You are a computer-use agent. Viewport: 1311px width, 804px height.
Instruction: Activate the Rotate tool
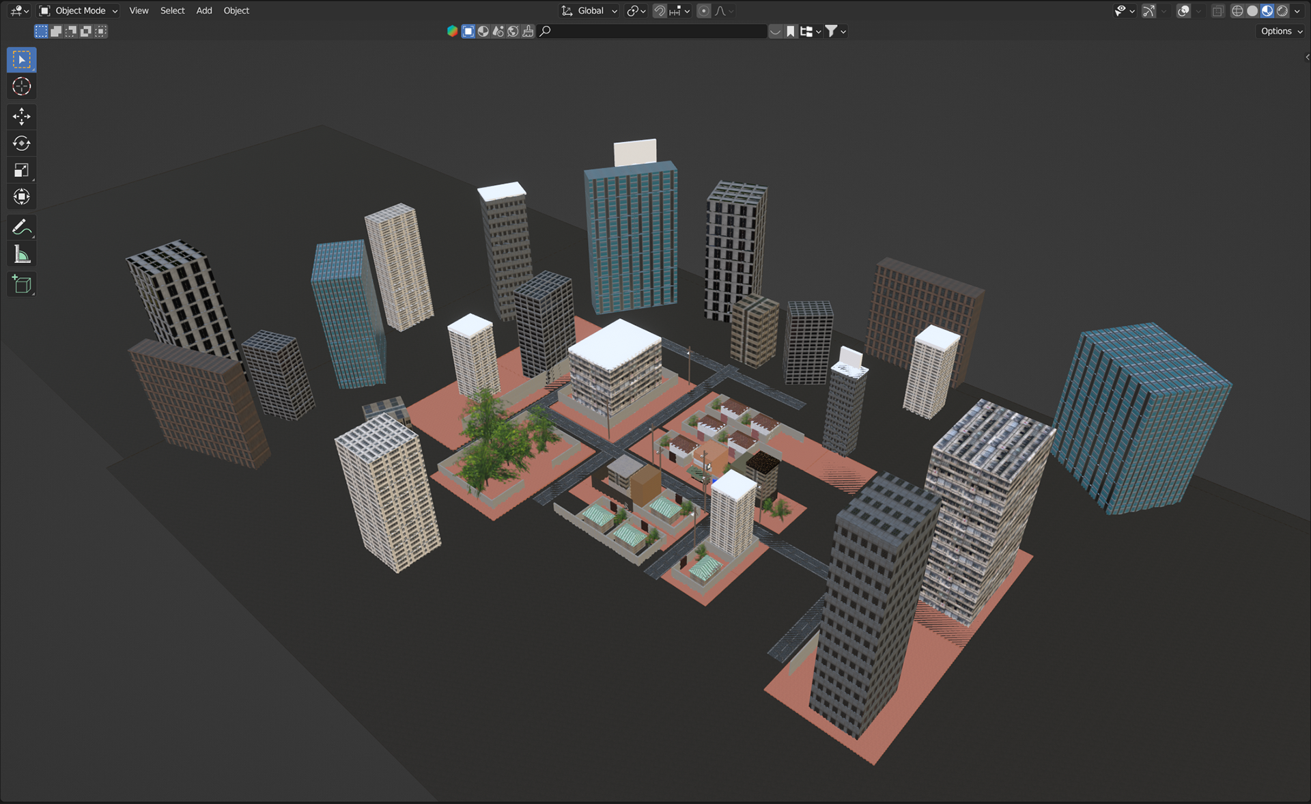21,143
